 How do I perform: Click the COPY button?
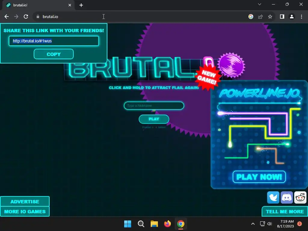(54, 54)
